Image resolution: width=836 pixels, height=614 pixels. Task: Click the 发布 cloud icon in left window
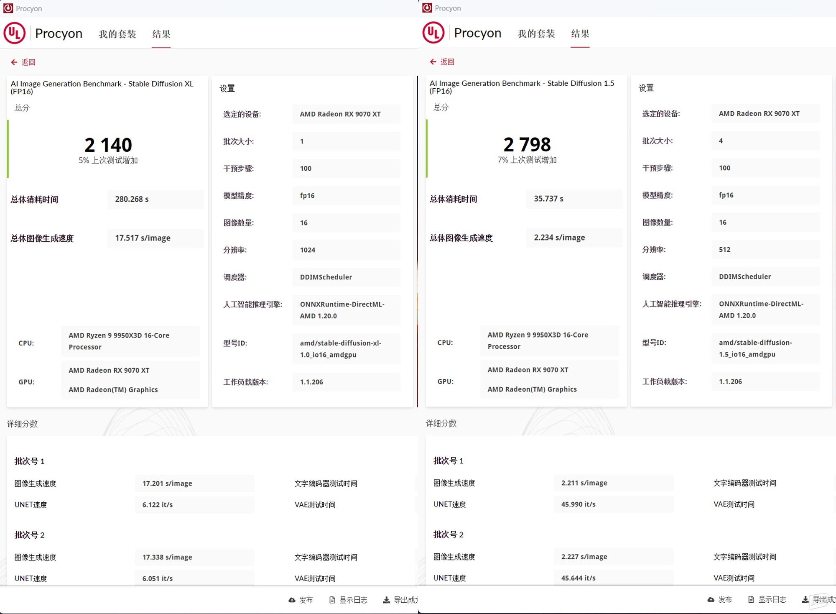click(292, 600)
